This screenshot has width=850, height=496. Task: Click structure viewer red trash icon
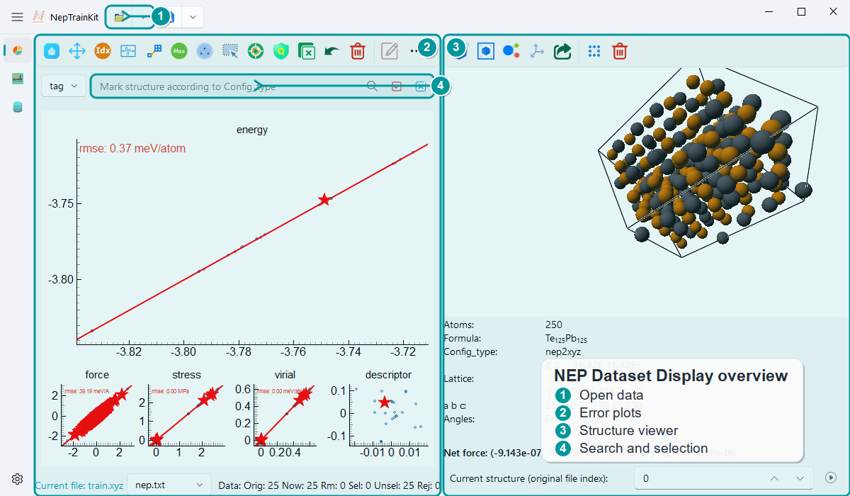(620, 51)
